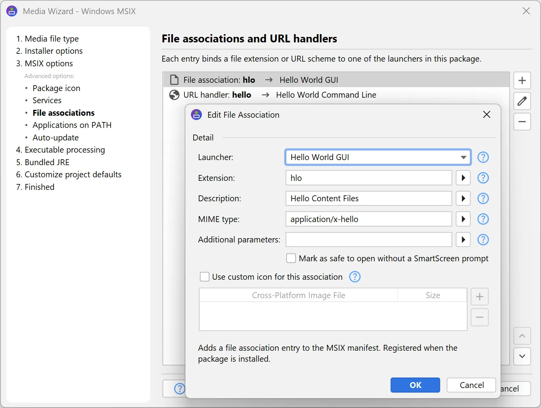Check Use custom icon for this association

pos(205,277)
